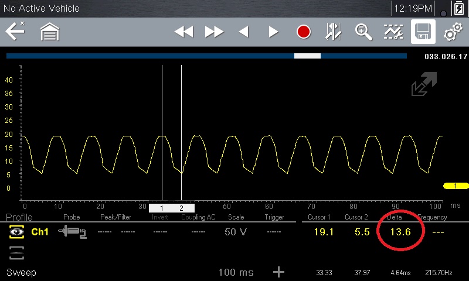Start recording with the red button
Viewport: 469px width, 281px height.
tap(303, 32)
